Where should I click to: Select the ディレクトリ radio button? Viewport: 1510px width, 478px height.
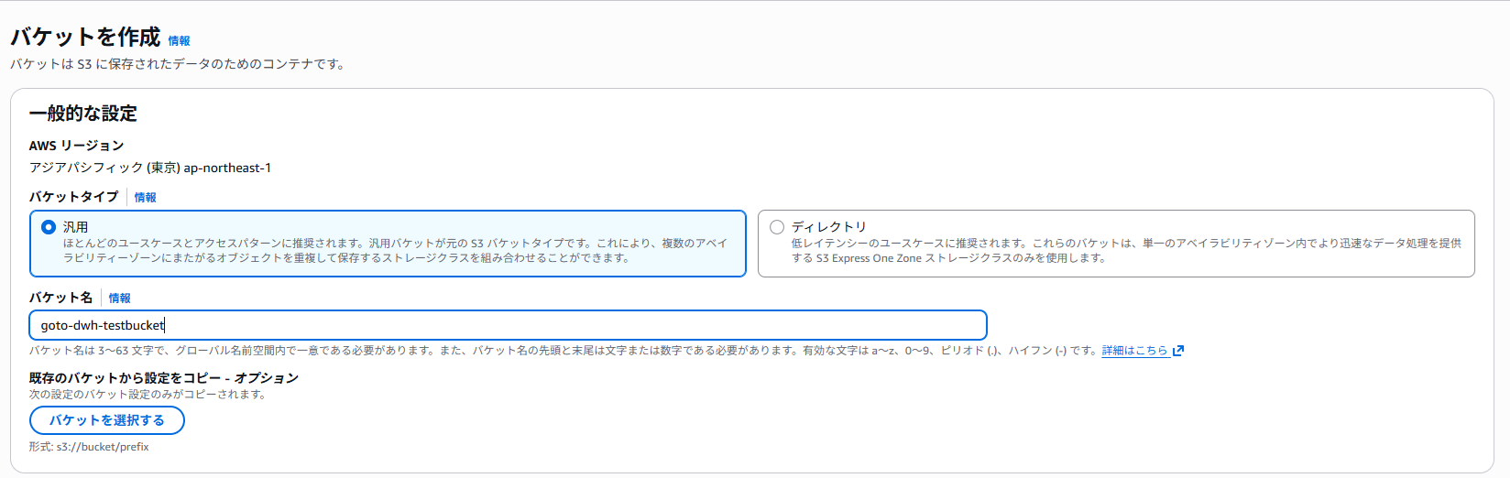tap(777, 227)
